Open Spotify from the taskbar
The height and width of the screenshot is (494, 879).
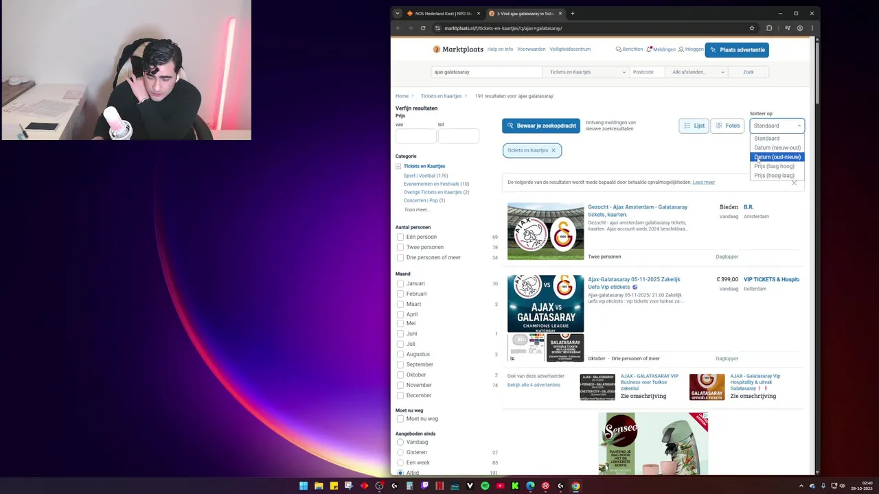point(485,486)
